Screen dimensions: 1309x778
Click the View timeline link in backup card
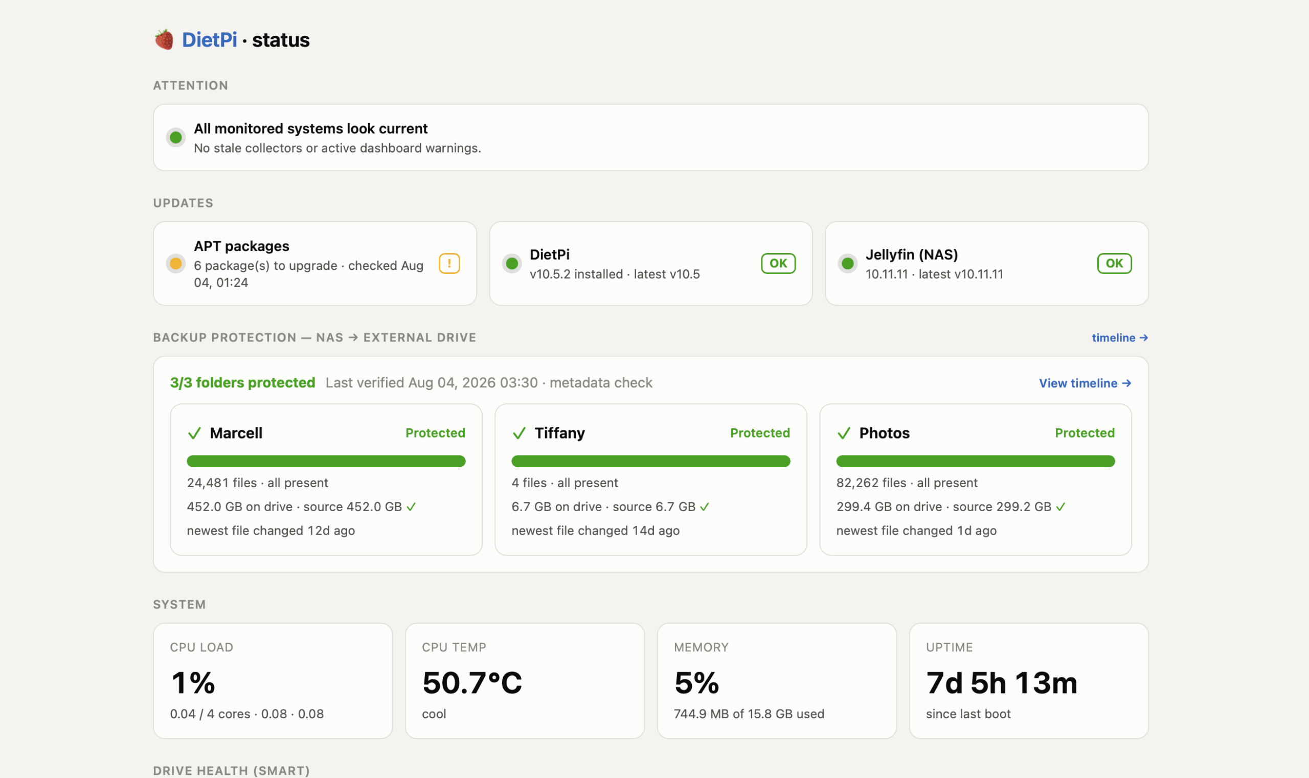click(x=1085, y=383)
